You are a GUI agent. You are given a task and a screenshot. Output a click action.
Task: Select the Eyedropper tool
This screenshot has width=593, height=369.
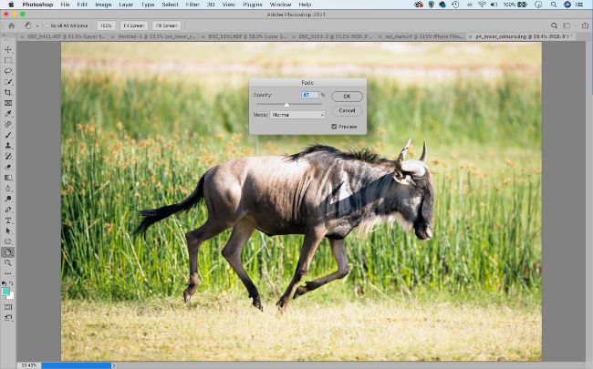coord(8,113)
